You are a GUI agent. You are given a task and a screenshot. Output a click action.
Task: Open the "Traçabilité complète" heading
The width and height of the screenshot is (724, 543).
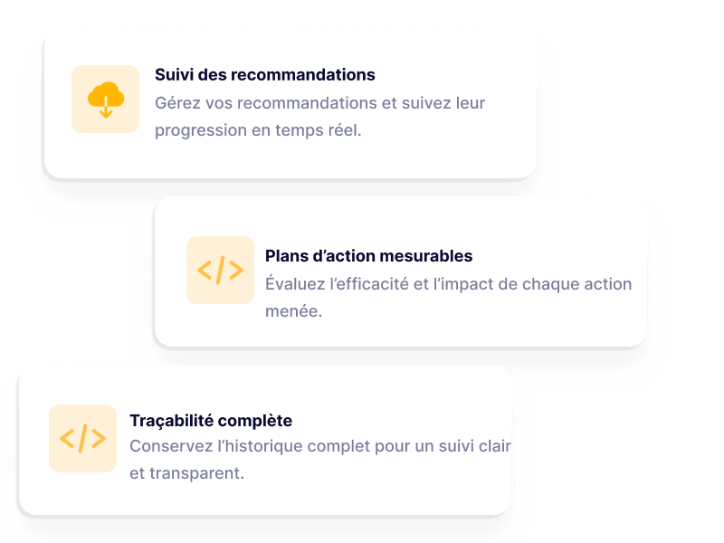tap(211, 421)
